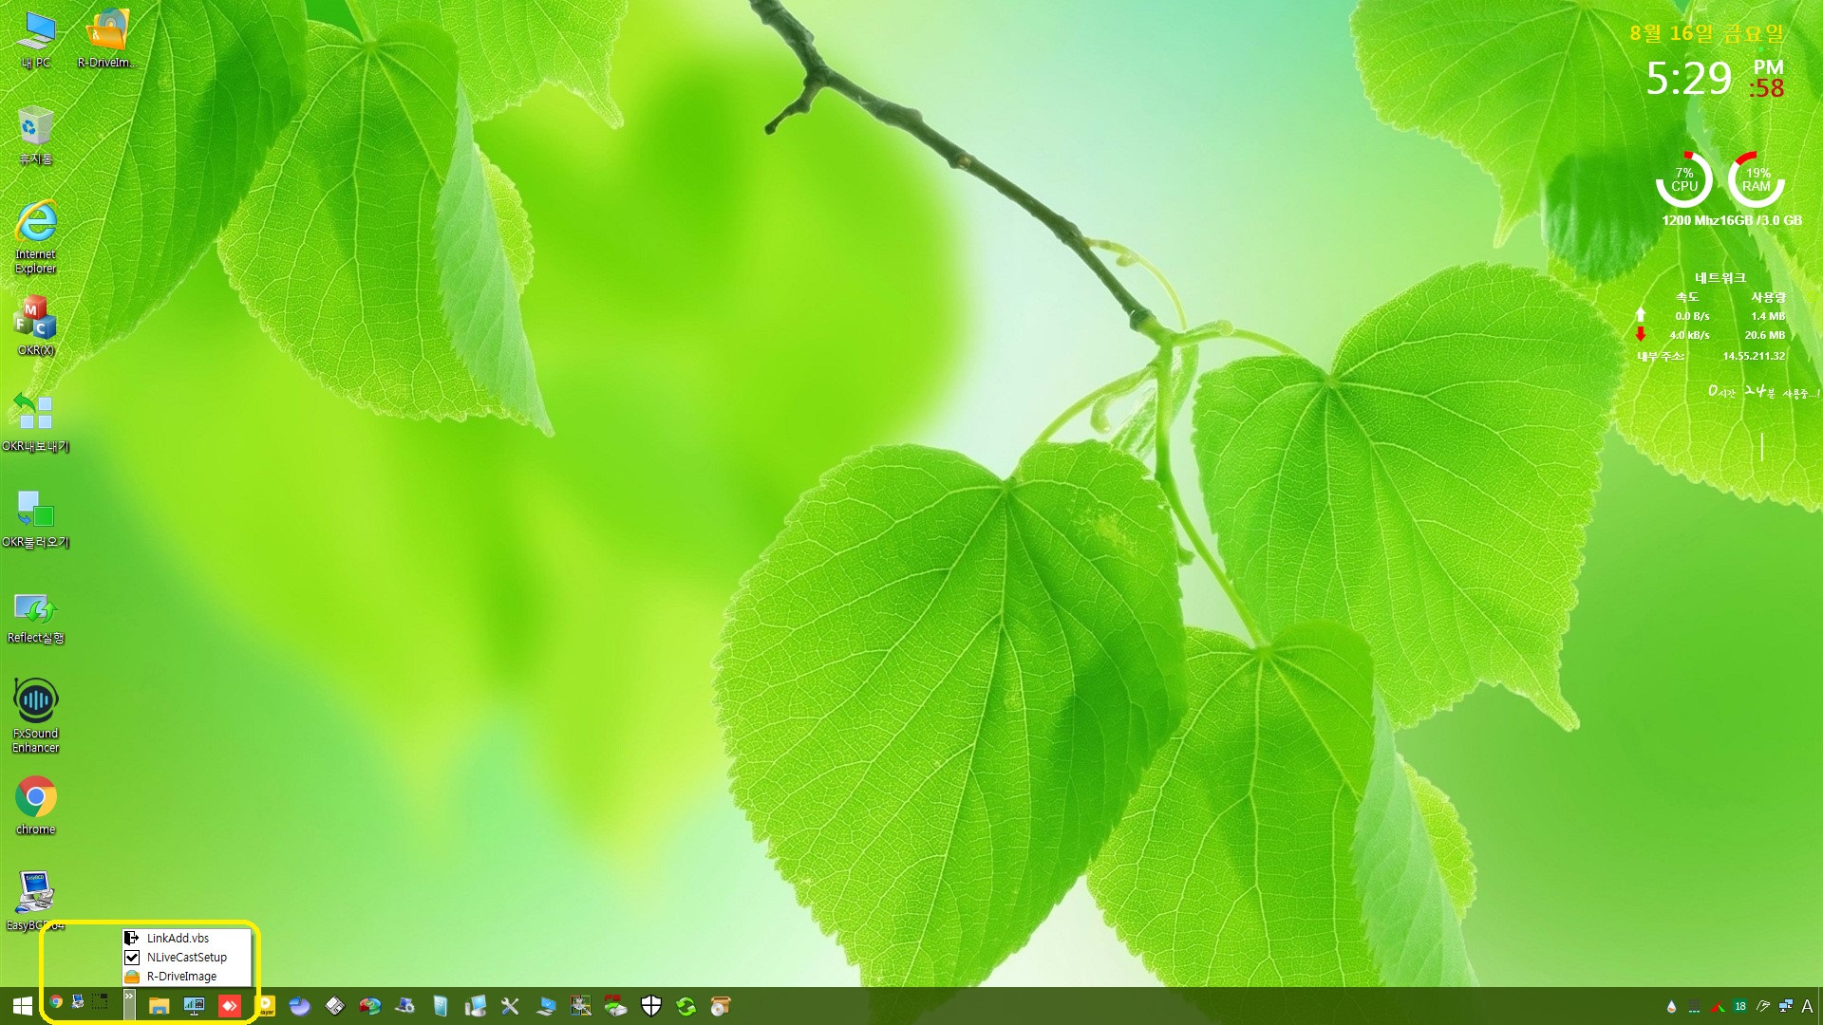Image resolution: width=1823 pixels, height=1025 pixels.
Task: Open the computer tower taskbar icon
Action: click(x=476, y=1006)
